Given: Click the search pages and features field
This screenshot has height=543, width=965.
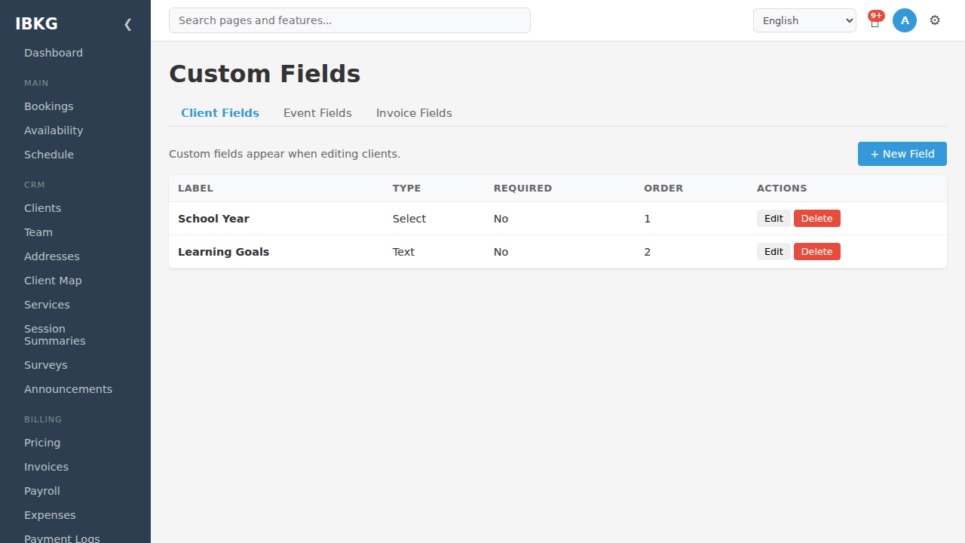Looking at the screenshot, I should coord(350,20).
